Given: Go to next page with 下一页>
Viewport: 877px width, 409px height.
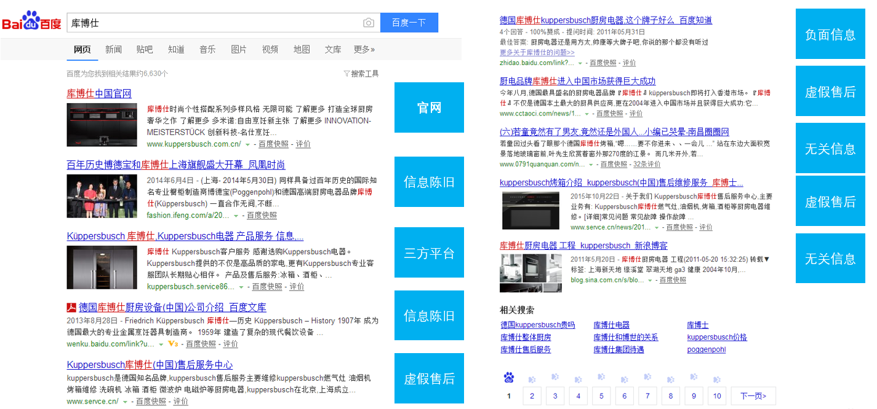Looking at the screenshot, I should (753, 396).
